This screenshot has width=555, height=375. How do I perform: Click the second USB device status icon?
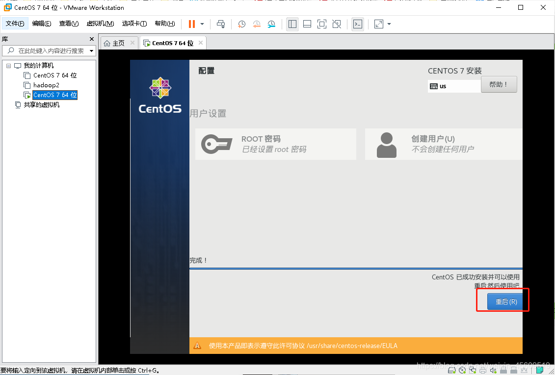[x=514, y=370]
